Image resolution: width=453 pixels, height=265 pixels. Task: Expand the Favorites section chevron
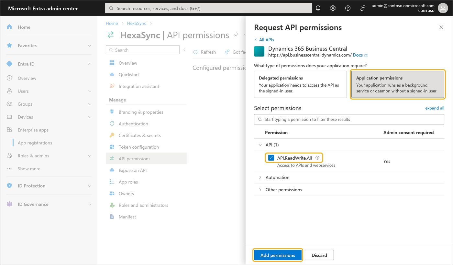click(x=90, y=46)
